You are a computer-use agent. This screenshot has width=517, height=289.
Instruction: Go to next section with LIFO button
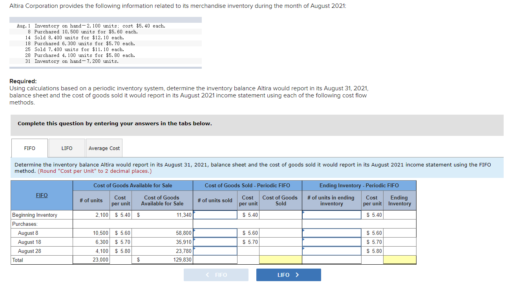pyautogui.click(x=289, y=275)
